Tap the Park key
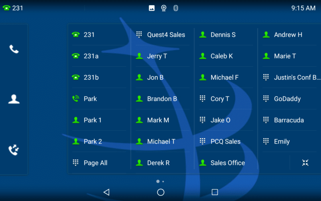This screenshot has height=201, width=321. (x=99, y=98)
